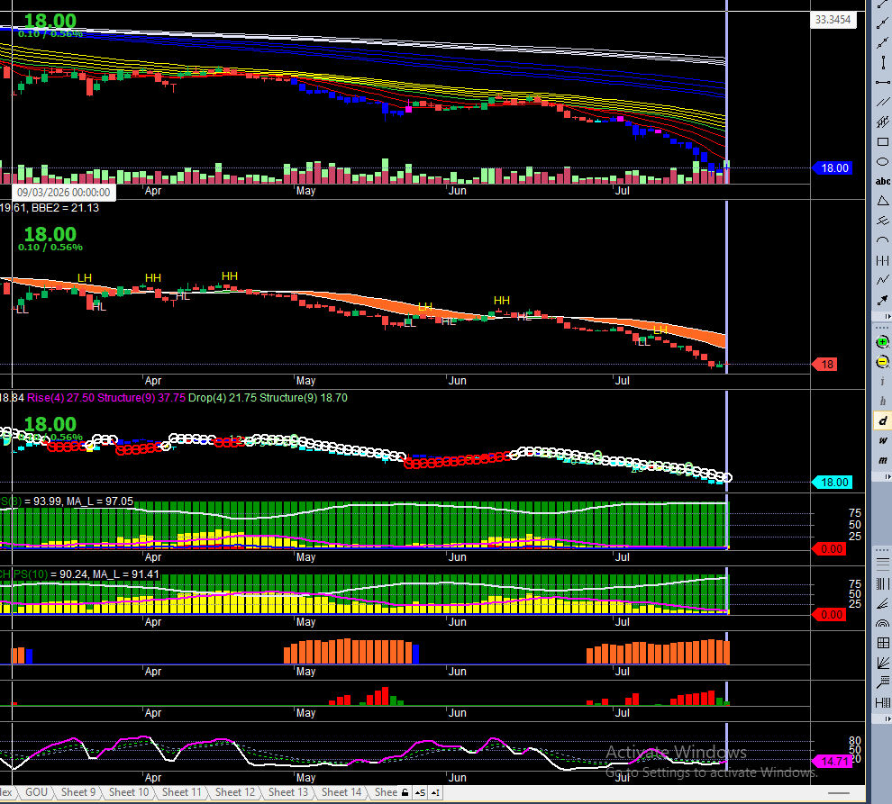Toggle the daily 'd' interval button
The width and height of the screenshot is (892, 804).
tap(882, 420)
